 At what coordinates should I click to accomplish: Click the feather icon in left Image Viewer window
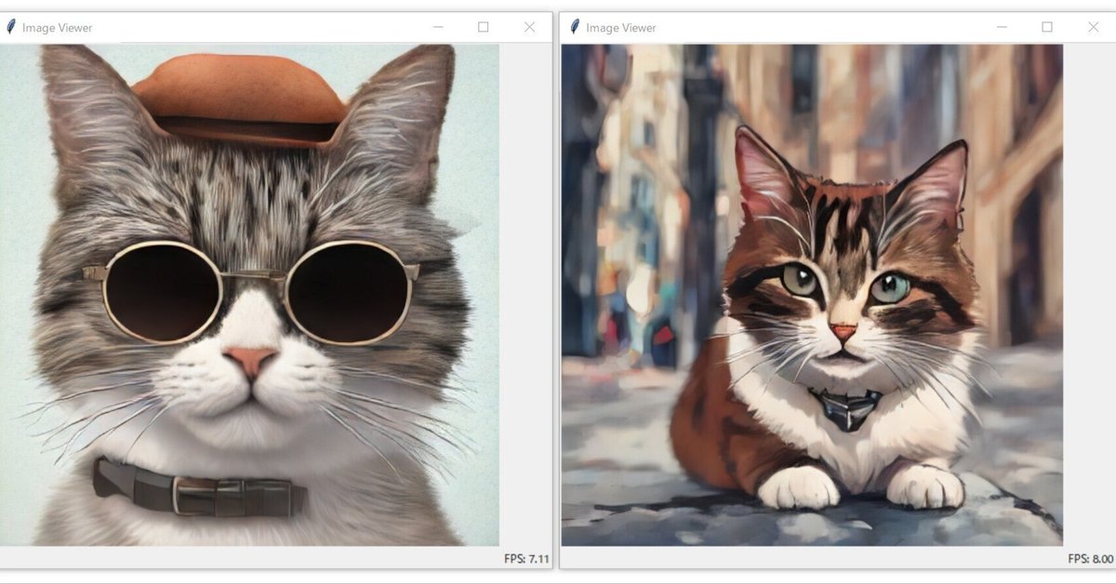click(x=11, y=27)
